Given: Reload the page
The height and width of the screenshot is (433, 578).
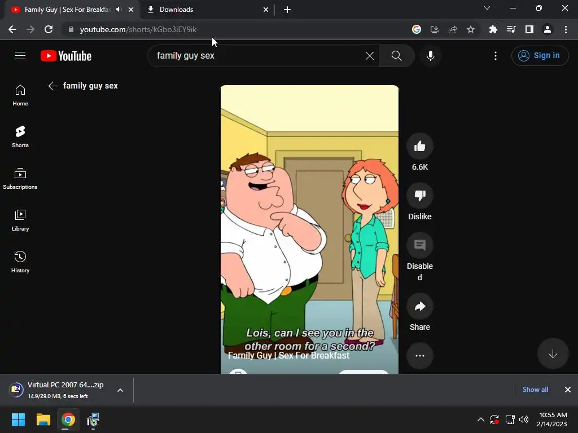Looking at the screenshot, I should click(x=49, y=29).
